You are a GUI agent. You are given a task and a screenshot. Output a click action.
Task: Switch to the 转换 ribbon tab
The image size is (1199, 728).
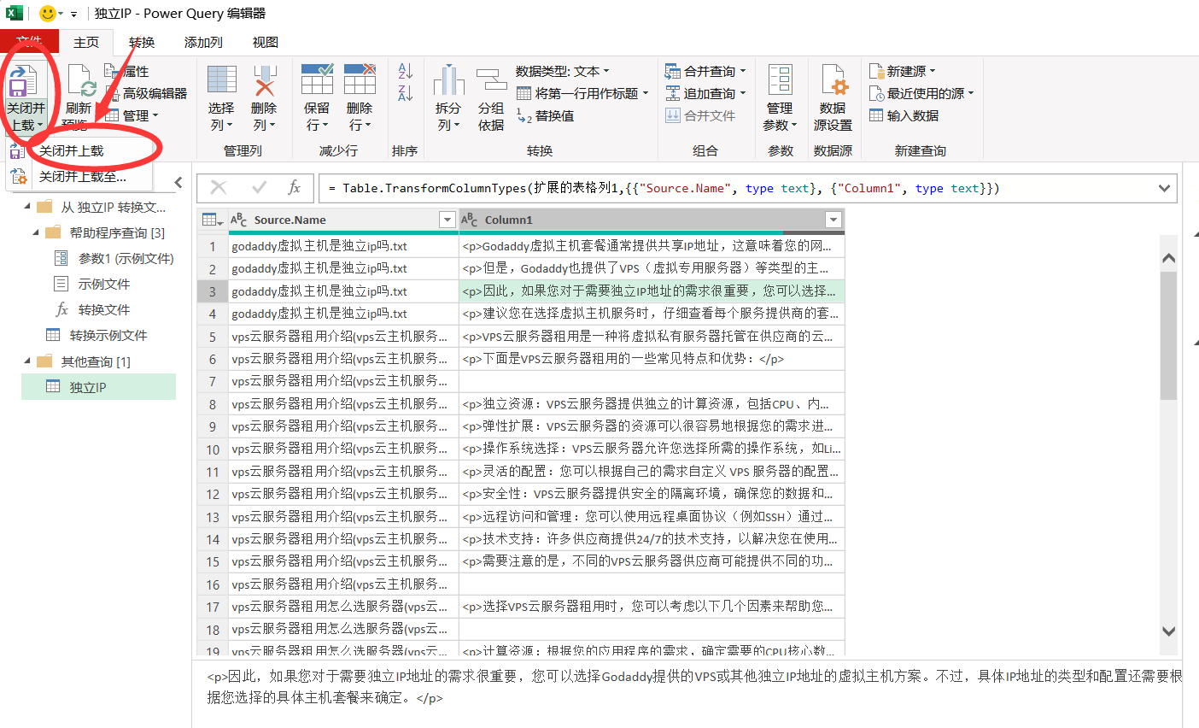coord(142,42)
